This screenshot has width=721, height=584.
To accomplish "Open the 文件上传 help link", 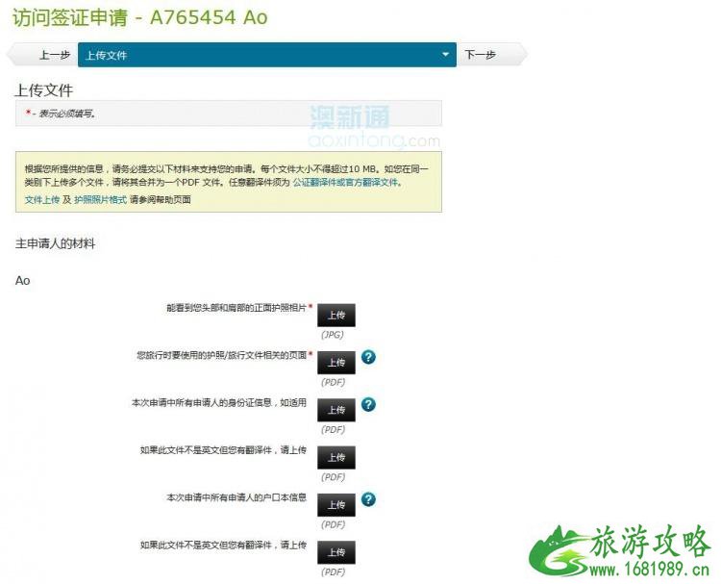I will pos(41,199).
